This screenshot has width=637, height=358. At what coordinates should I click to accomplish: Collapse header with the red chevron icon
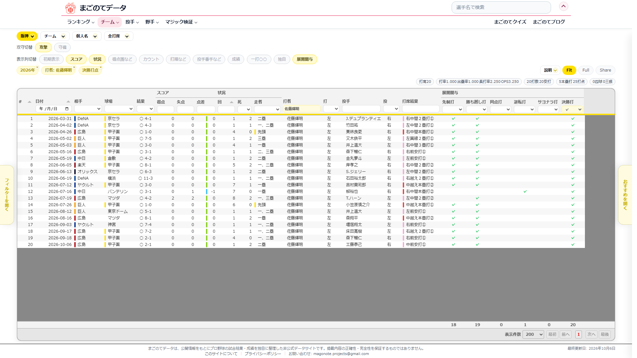(x=563, y=6)
